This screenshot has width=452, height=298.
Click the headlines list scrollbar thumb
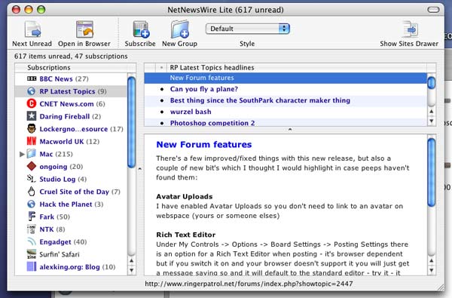pos(432,82)
